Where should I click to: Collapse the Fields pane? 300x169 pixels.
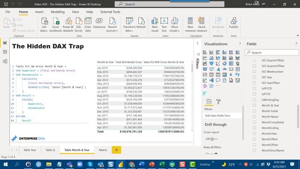(x=296, y=44)
